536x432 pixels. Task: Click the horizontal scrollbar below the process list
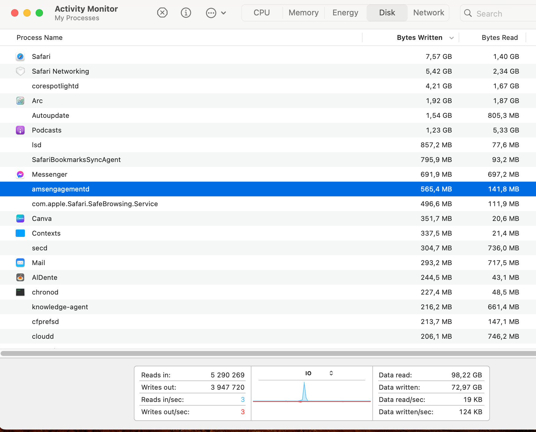(268, 353)
